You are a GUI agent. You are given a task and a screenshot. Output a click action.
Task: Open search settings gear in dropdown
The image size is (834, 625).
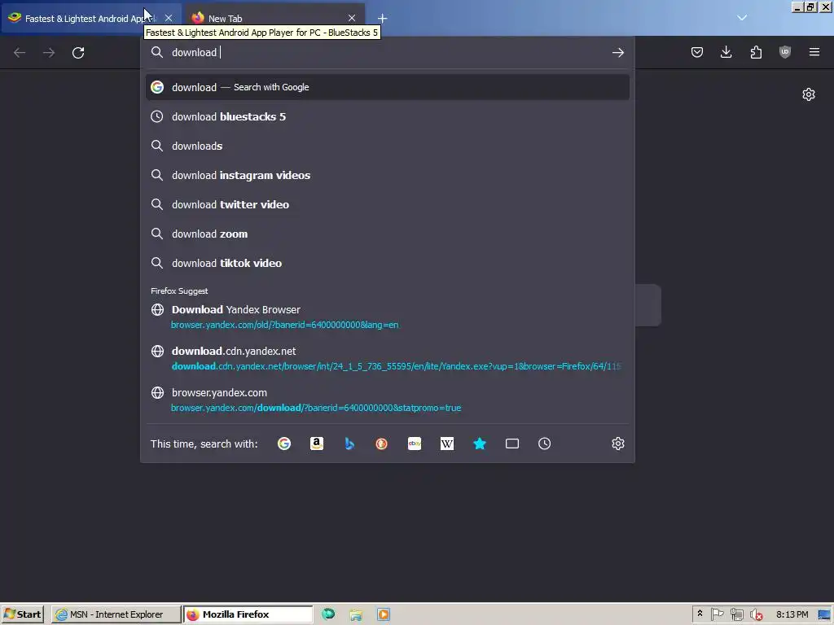coord(617,444)
